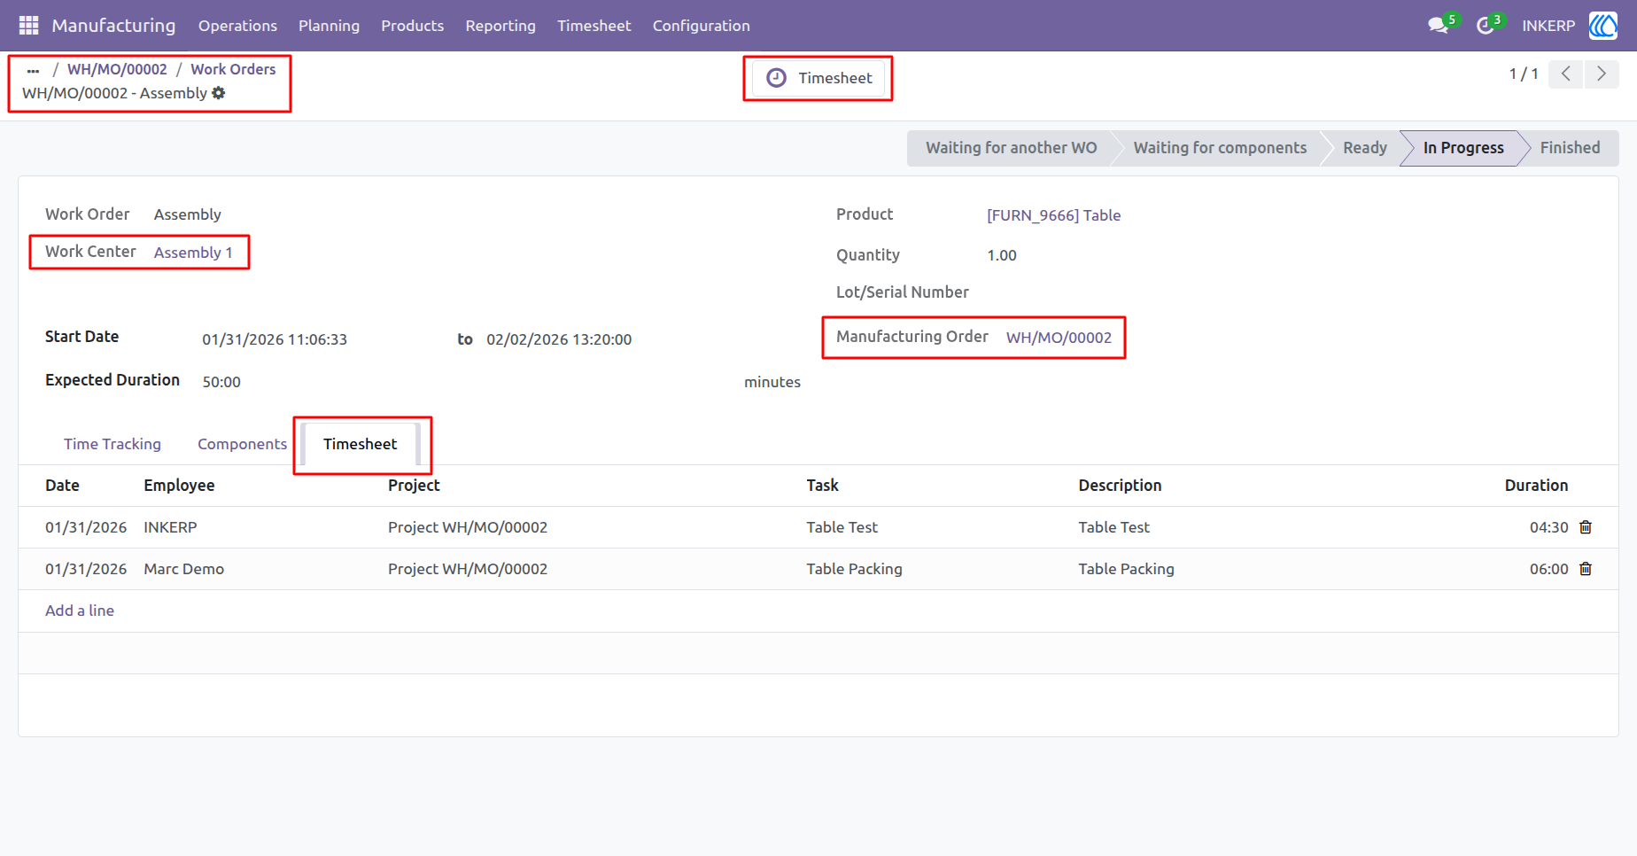1637x856 pixels.
Task: Click the Timesheet smart button
Action: point(818,78)
